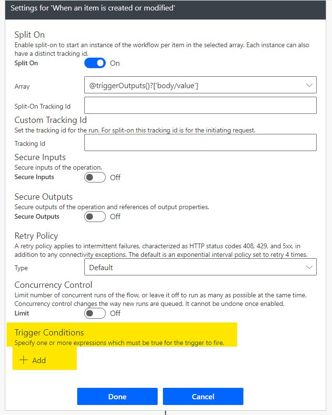Click the Default retry type value
Viewport: 332px width, 415px height.
(x=101, y=268)
